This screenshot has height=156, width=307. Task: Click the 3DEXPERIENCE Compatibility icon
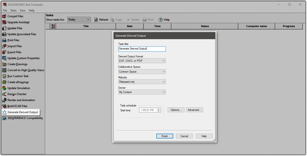[4, 118]
